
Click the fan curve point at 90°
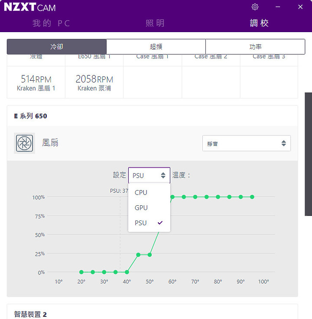pos(240,197)
